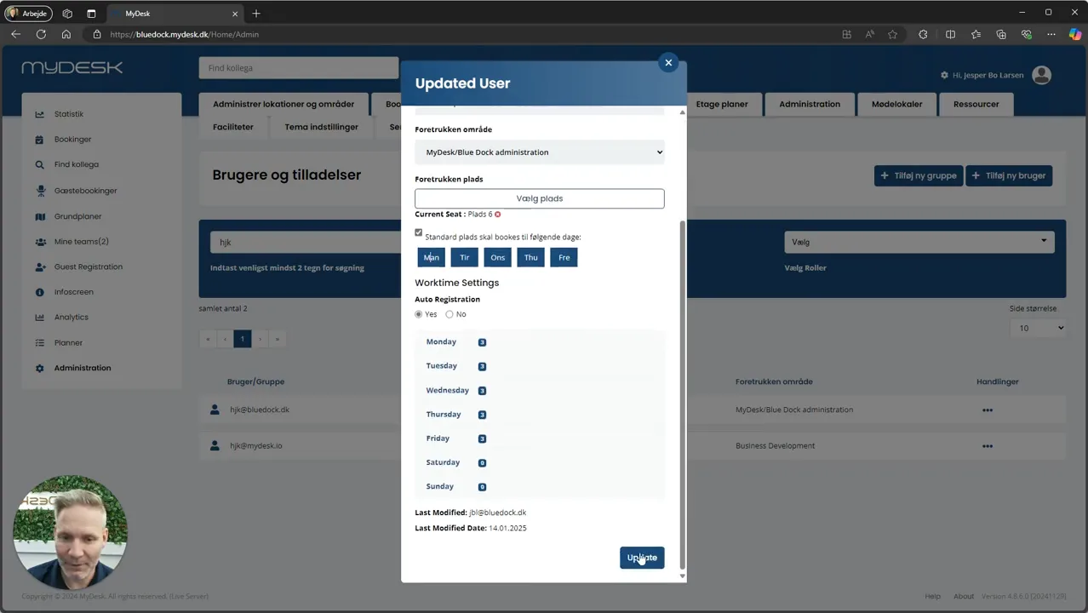The height and width of the screenshot is (613, 1088).
Task: Select No for Auto Registration
Action: 450,314
